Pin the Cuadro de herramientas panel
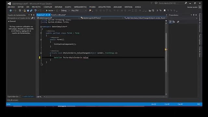The image size is (208, 117). [x=32, y=15]
